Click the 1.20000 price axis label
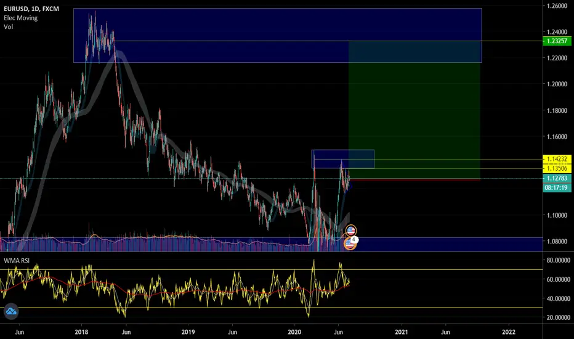The height and width of the screenshot is (339, 574). (x=557, y=84)
